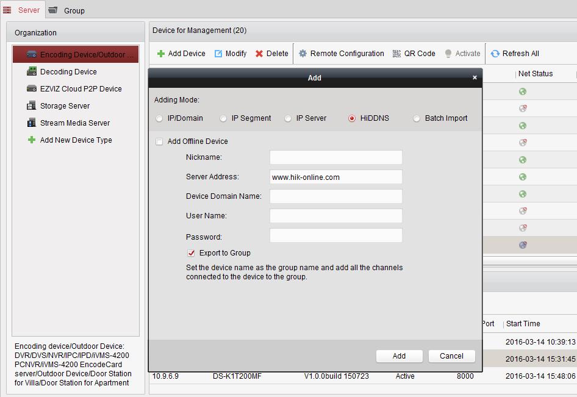This screenshot has height=397, width=577.
Task: Click the Nickname input field
Action: (335, 157)
